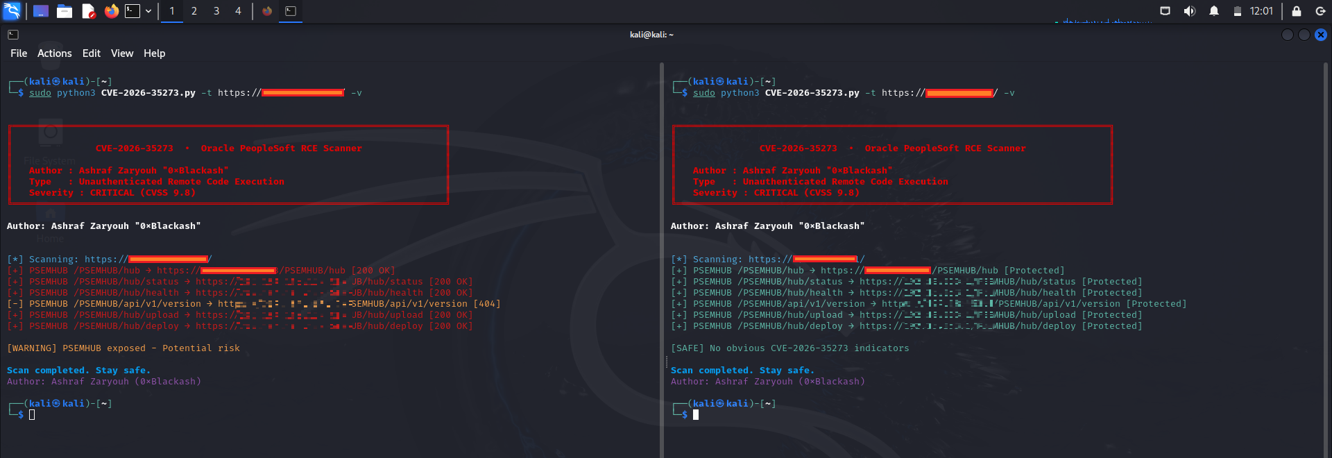Click 'Oracle PeopleSoft RCE Scanner' title in left banner
This screenshot has height=458, width=1332.
(x=282, y=149)
